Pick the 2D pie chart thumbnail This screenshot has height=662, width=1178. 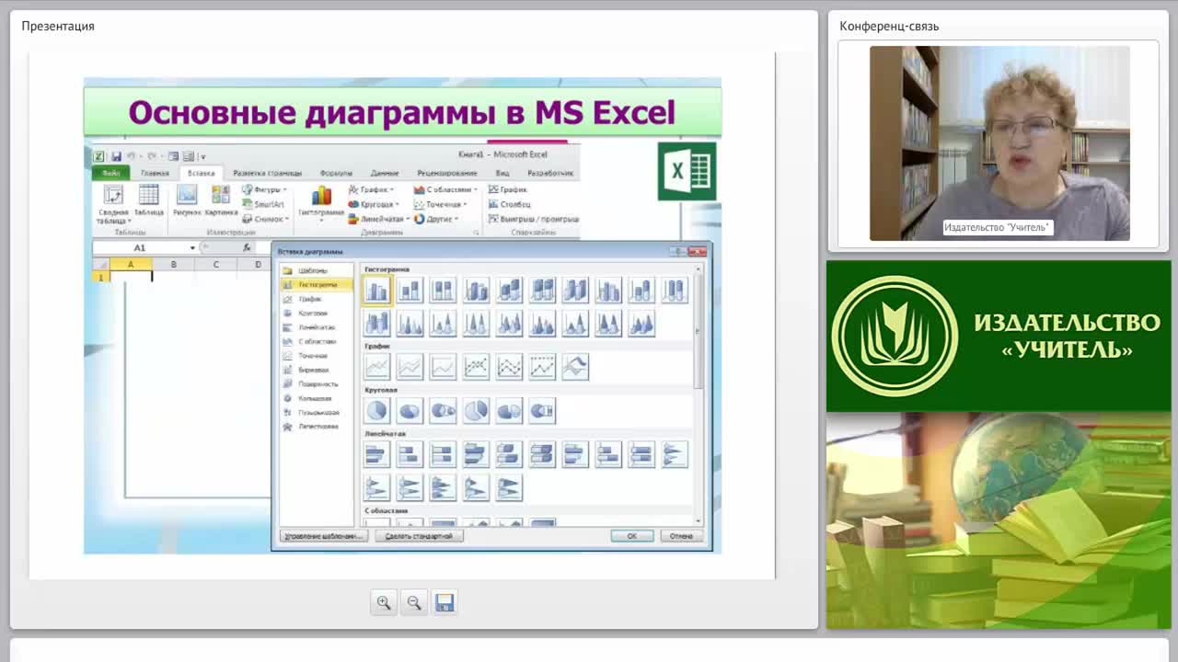[x=376, y=411]
